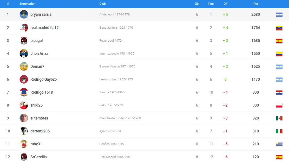This screenshot has width=289, height=163.
Task: Click Jhon Ariza's avatar
Action: pos(24,54)
